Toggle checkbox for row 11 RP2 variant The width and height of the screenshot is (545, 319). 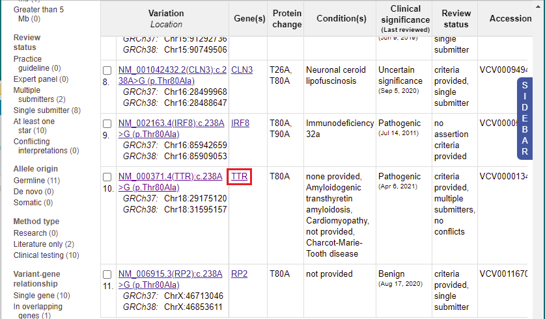(x=107, y=275)
